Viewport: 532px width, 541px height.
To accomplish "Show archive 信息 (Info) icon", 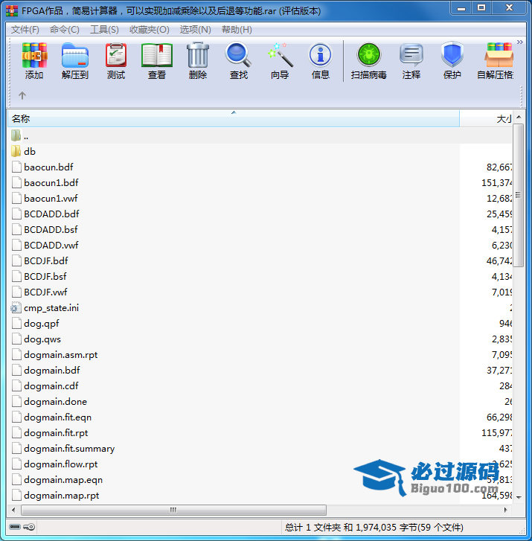I will pyautogui.click(x=321, y=54).
